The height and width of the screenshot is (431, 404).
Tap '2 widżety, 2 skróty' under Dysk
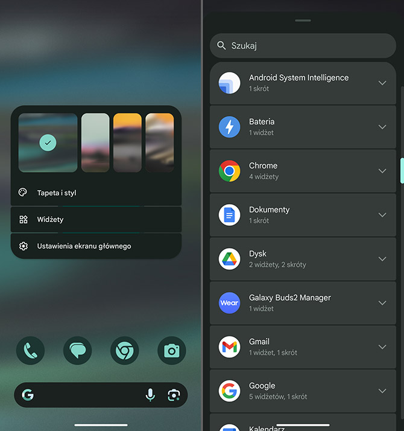277,265
